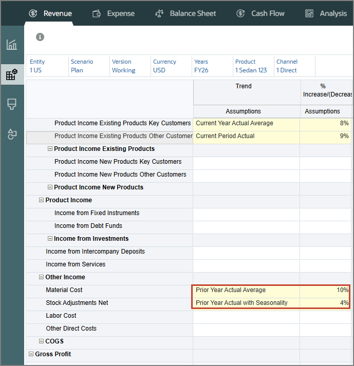Change the Years FY26 selection

pyautogui.click(x=212, y=66)
